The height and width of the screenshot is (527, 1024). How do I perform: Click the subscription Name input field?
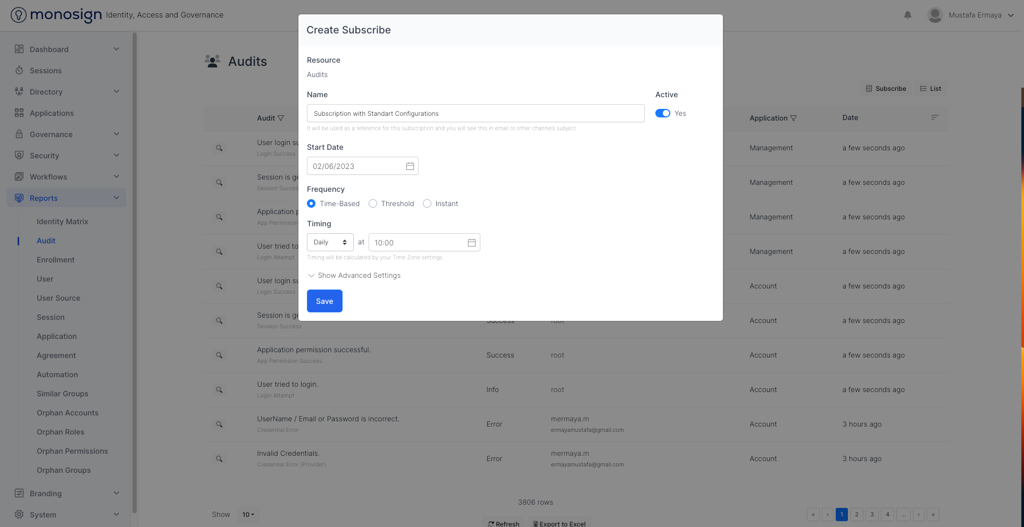[x=475, y=113]
